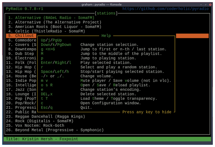Select station 12 Hip Hop
The width and height of the screenshot is (215, 147).
tap(21, 67)
